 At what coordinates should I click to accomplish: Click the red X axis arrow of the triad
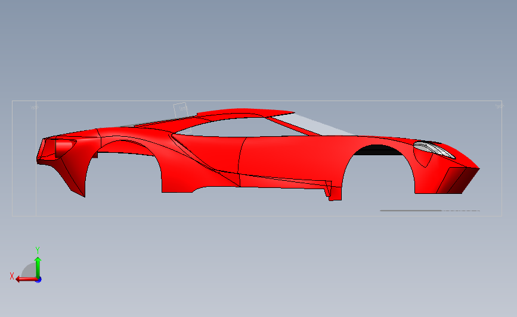[x=26, y=279]
